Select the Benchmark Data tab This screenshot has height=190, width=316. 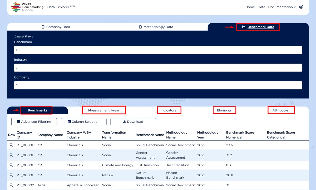pyautogui.click(x=258, y=27)
